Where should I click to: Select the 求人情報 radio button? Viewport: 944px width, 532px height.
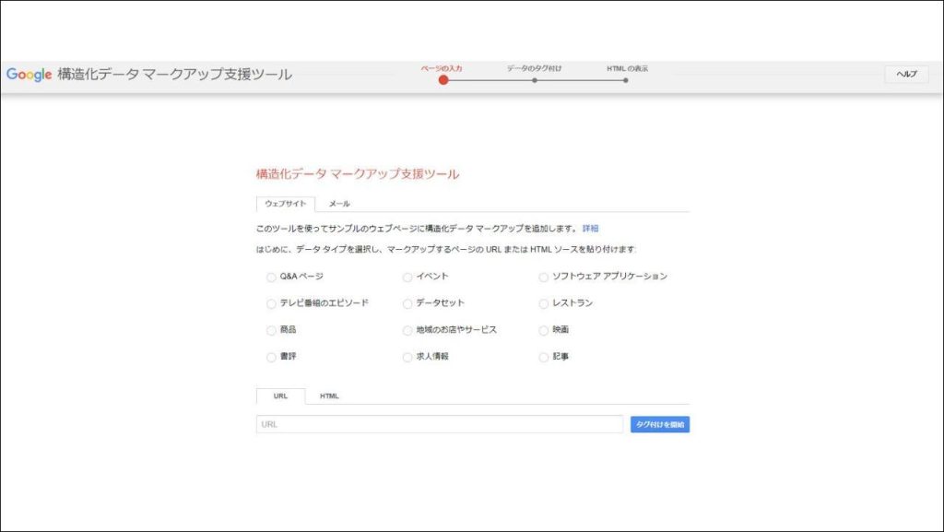coord(407,357)
